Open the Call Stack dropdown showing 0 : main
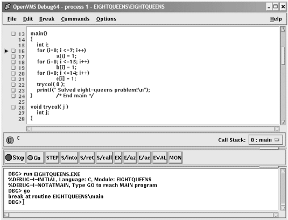The height and width of the screenshot is (220, 288). pos(265,140)
